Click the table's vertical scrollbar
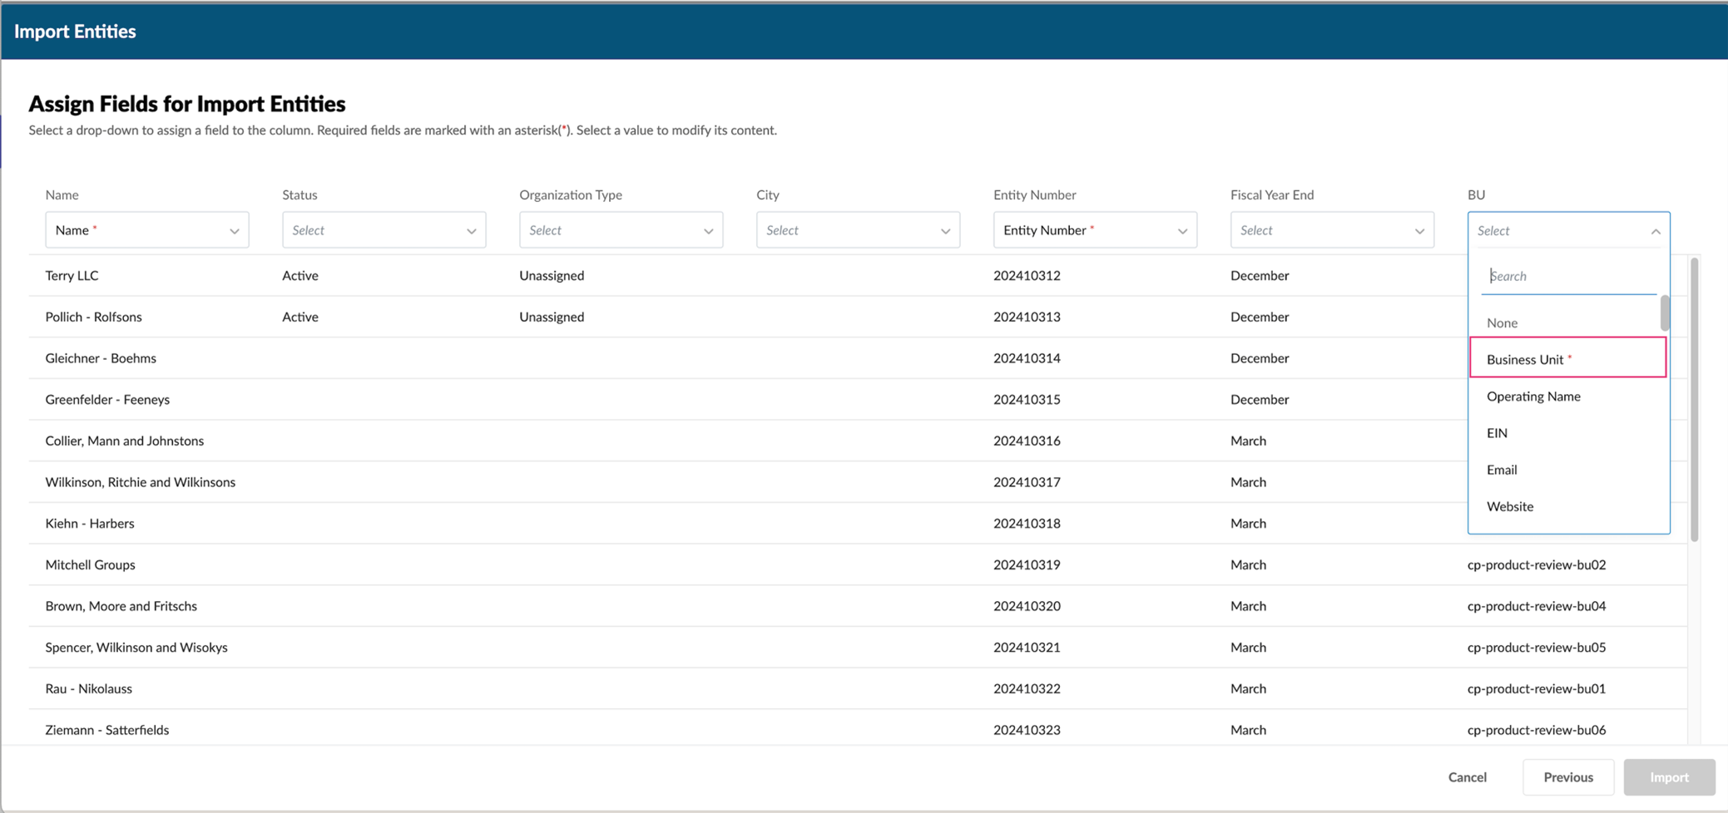The image size is (1728, 813). pos(1694,399)
